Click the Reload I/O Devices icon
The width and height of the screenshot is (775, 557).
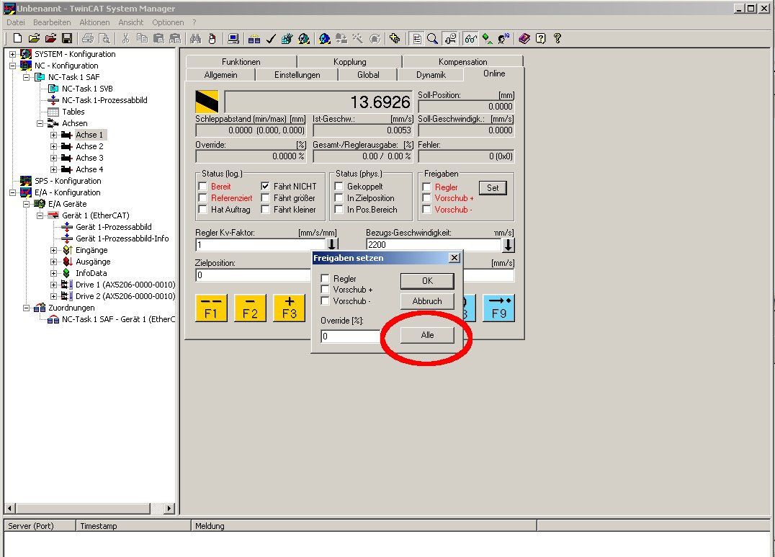341,39
